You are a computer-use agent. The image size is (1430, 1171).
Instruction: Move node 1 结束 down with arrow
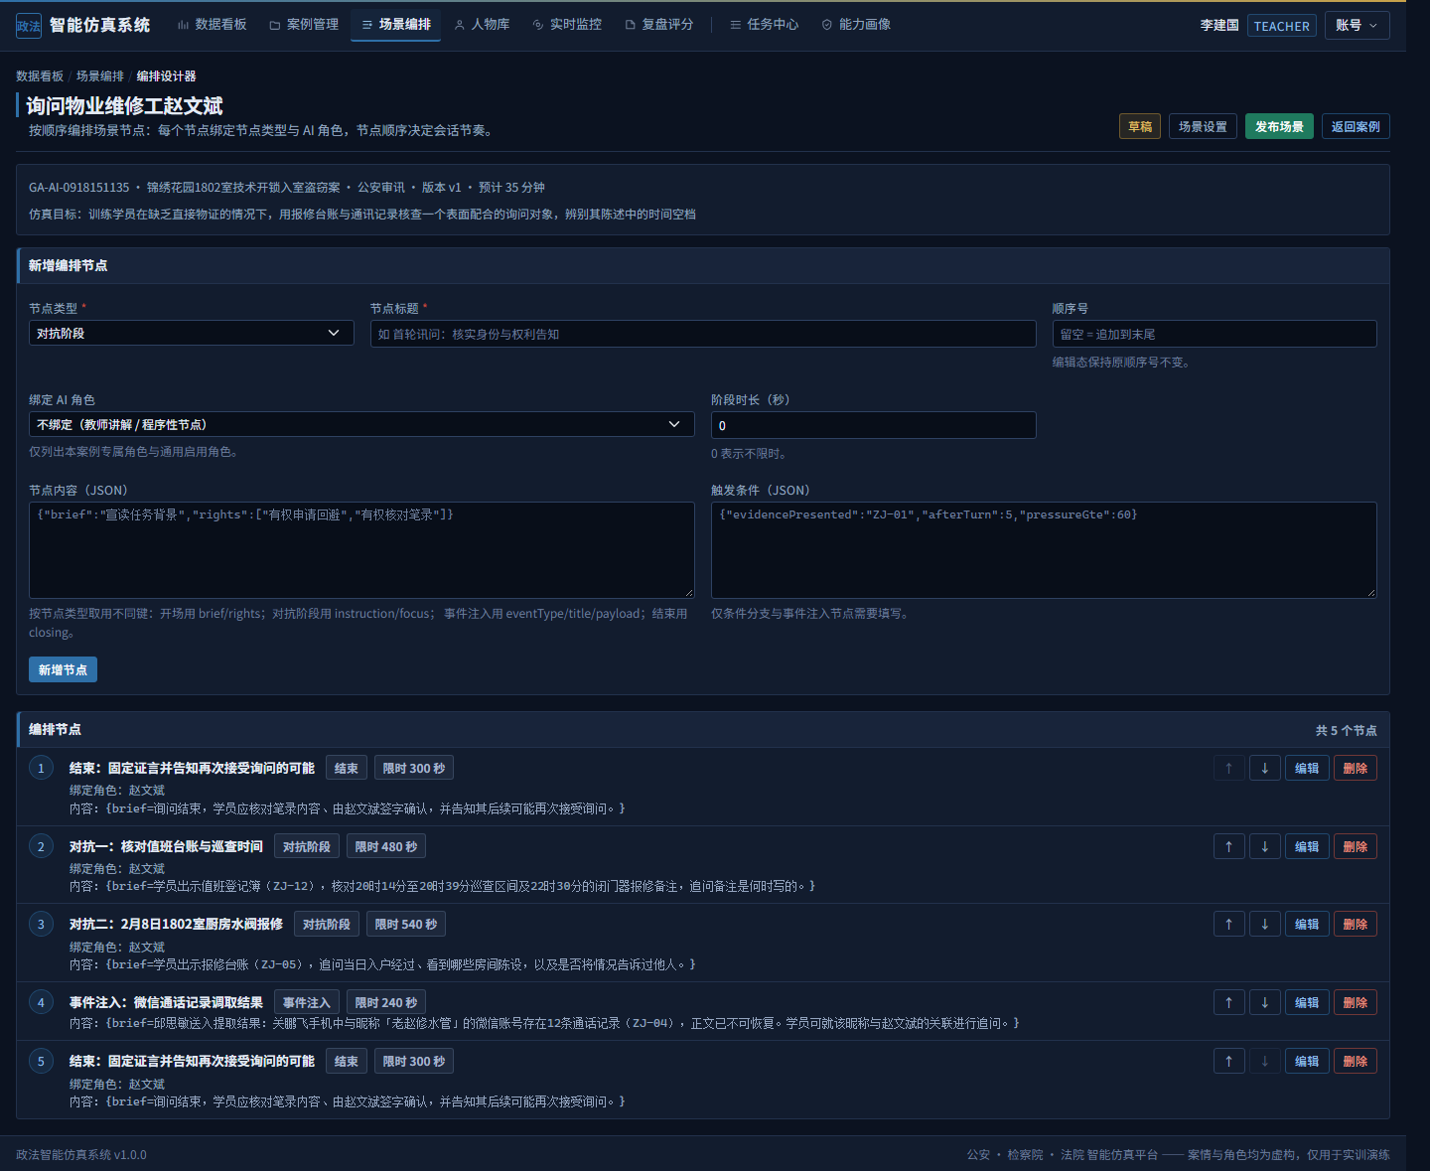click(x=1264, y=768)
